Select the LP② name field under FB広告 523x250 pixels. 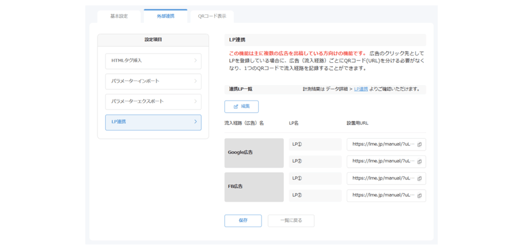click(315, 196)
